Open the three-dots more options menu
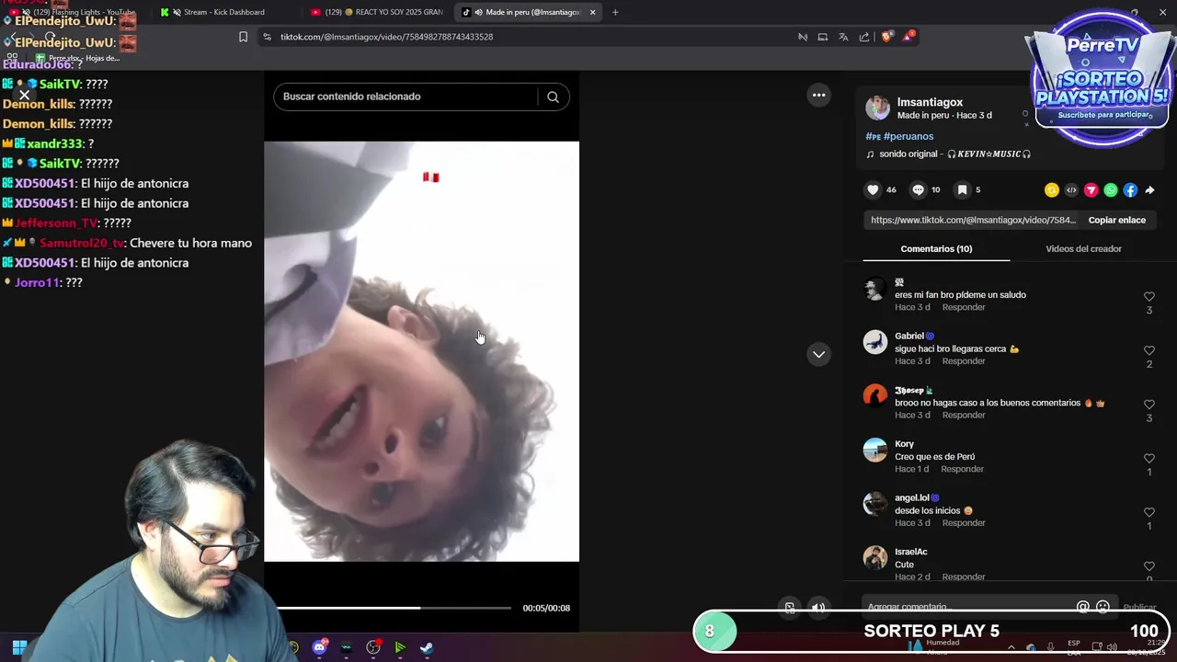The width and height of the screenshot is (1177, 662). 818,95
